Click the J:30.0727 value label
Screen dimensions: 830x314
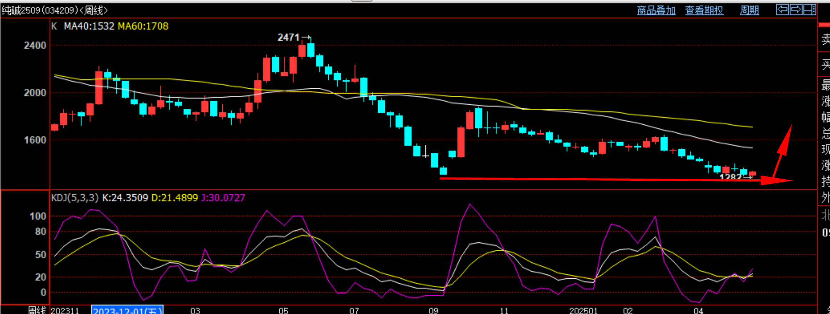(223, 198)
